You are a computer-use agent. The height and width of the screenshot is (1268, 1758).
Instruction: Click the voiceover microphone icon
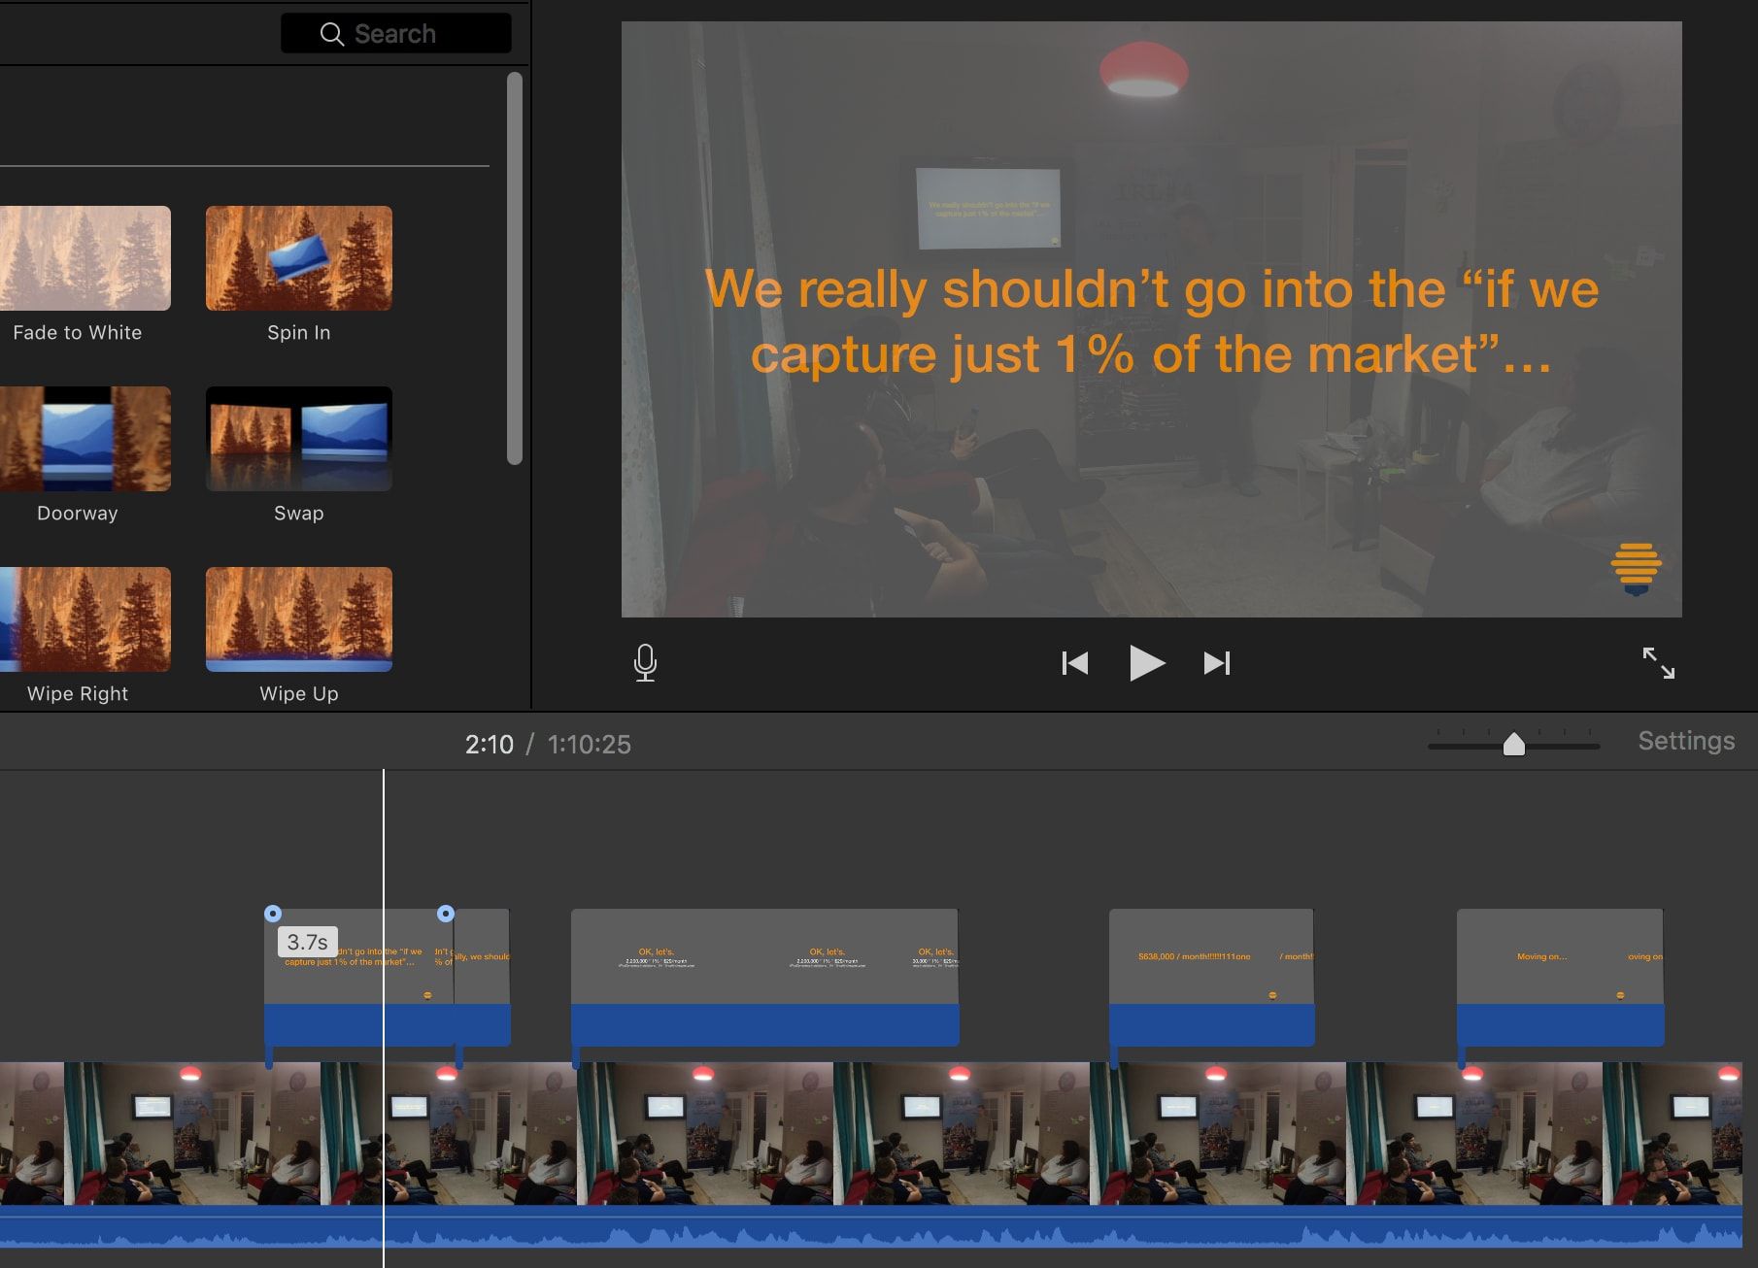(x=645, y=663)
